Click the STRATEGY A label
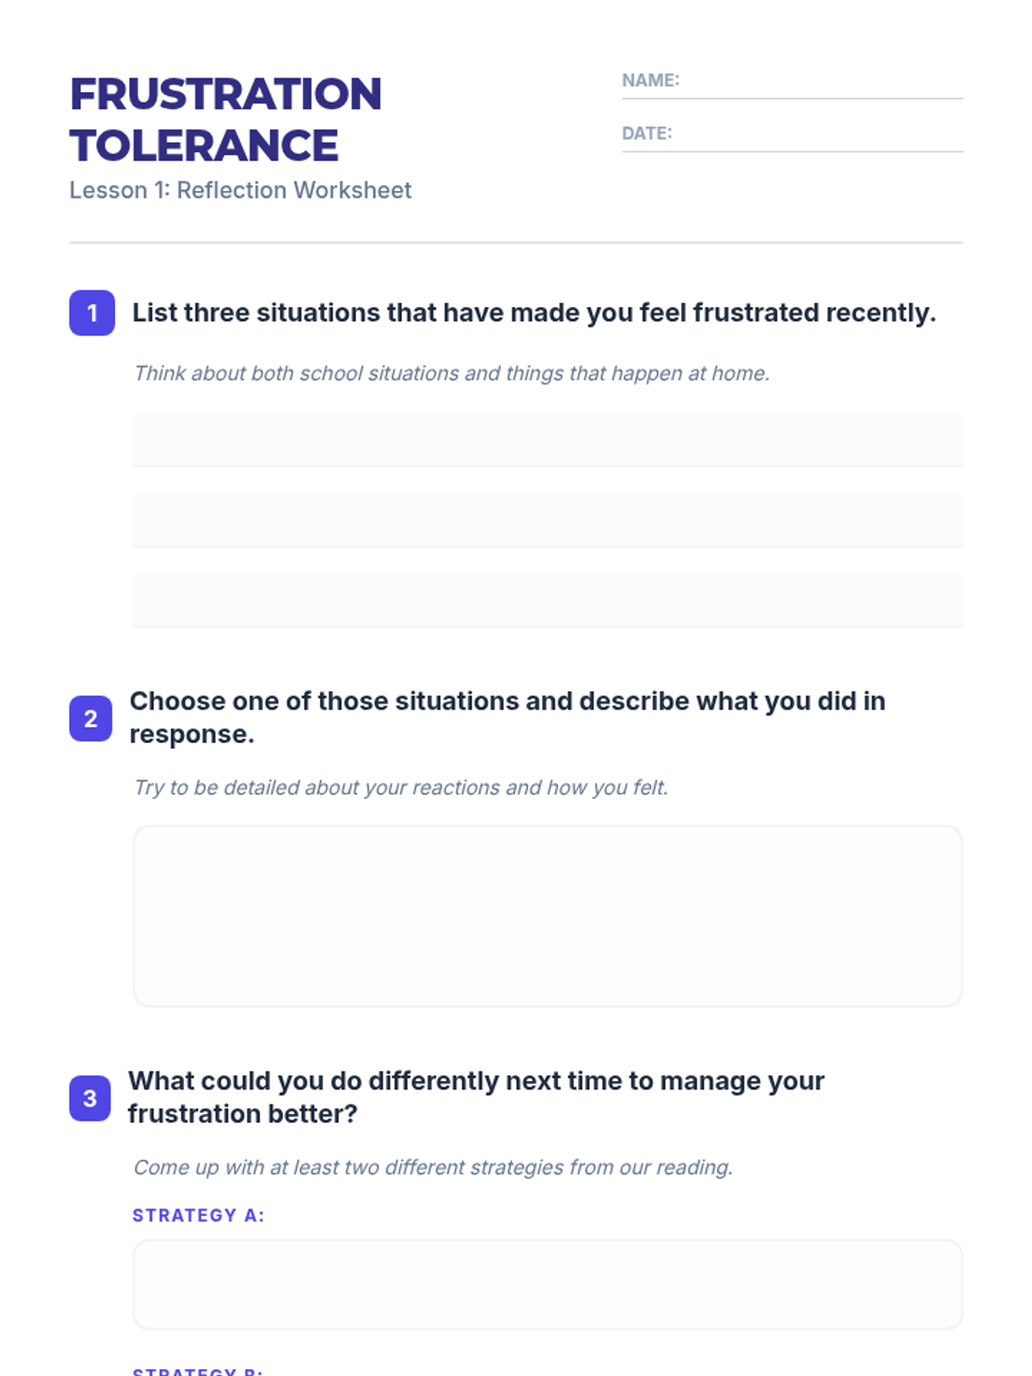The width and height of the screenshot is (1032, 1376). (x=198, y=1215)
